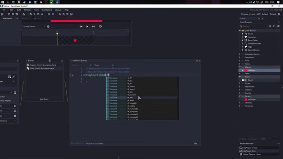
Task: Zoom in workspace with toolbar magnifier
Action: click(x=67, y=14)
